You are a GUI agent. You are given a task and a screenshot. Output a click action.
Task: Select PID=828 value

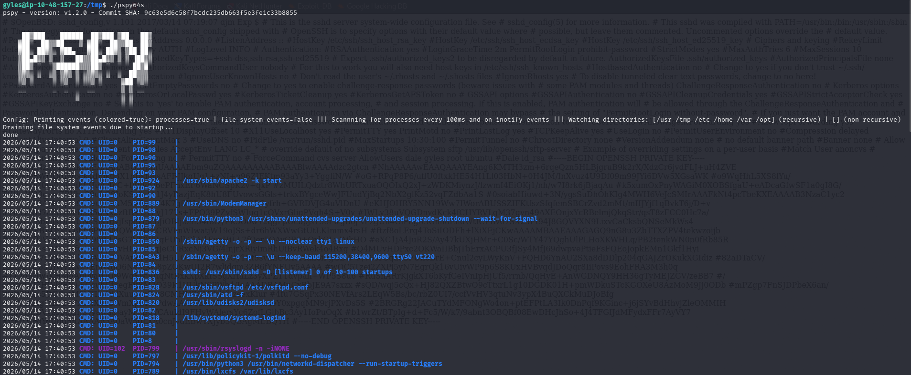click(x=146, y=288)
